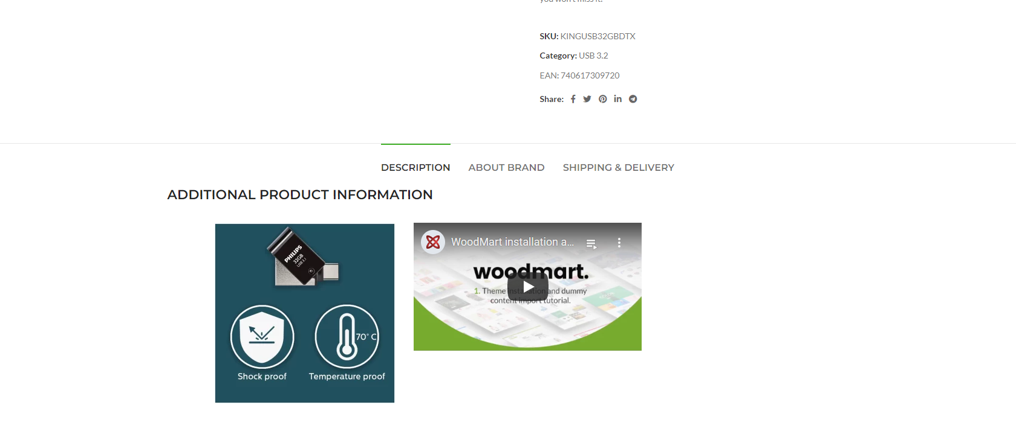
Task: Open the USB 3.2 category link
Action: [x=593, y=56]
